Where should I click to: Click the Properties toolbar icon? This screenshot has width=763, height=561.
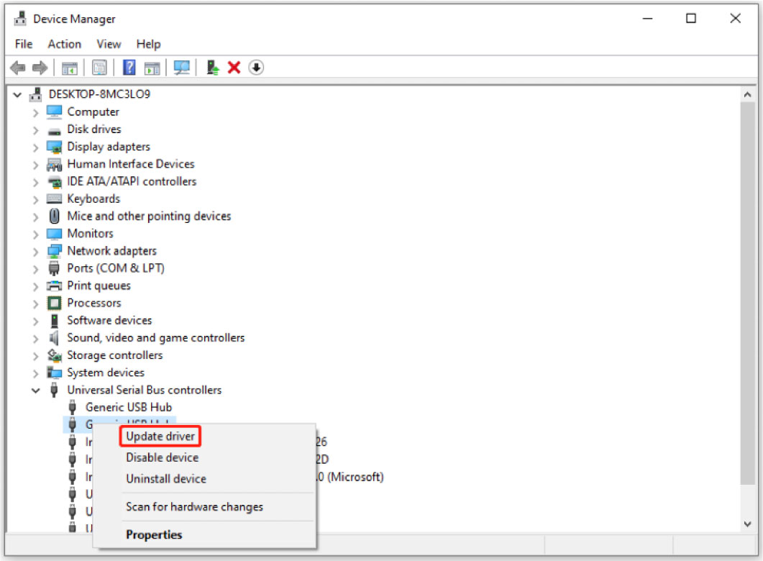click(99, 67)
